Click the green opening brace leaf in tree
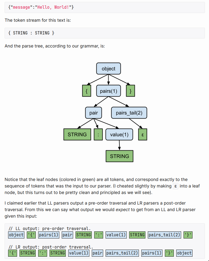209x261 pixels. (x=86, y=91)
